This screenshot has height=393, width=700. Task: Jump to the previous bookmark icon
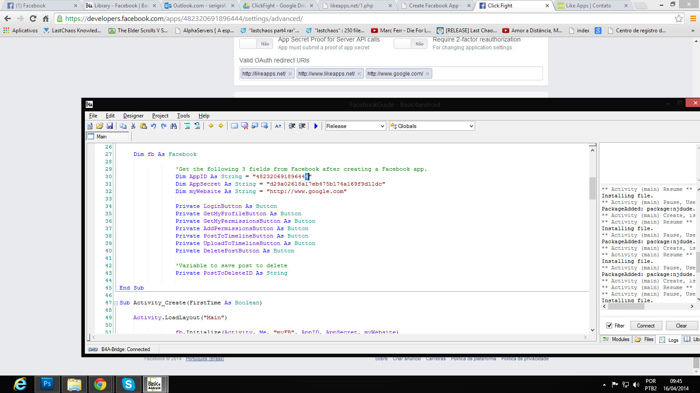click(255, 126)
